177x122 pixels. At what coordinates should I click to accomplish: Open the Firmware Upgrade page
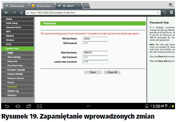pyautogui.click(x=16, y=70)
